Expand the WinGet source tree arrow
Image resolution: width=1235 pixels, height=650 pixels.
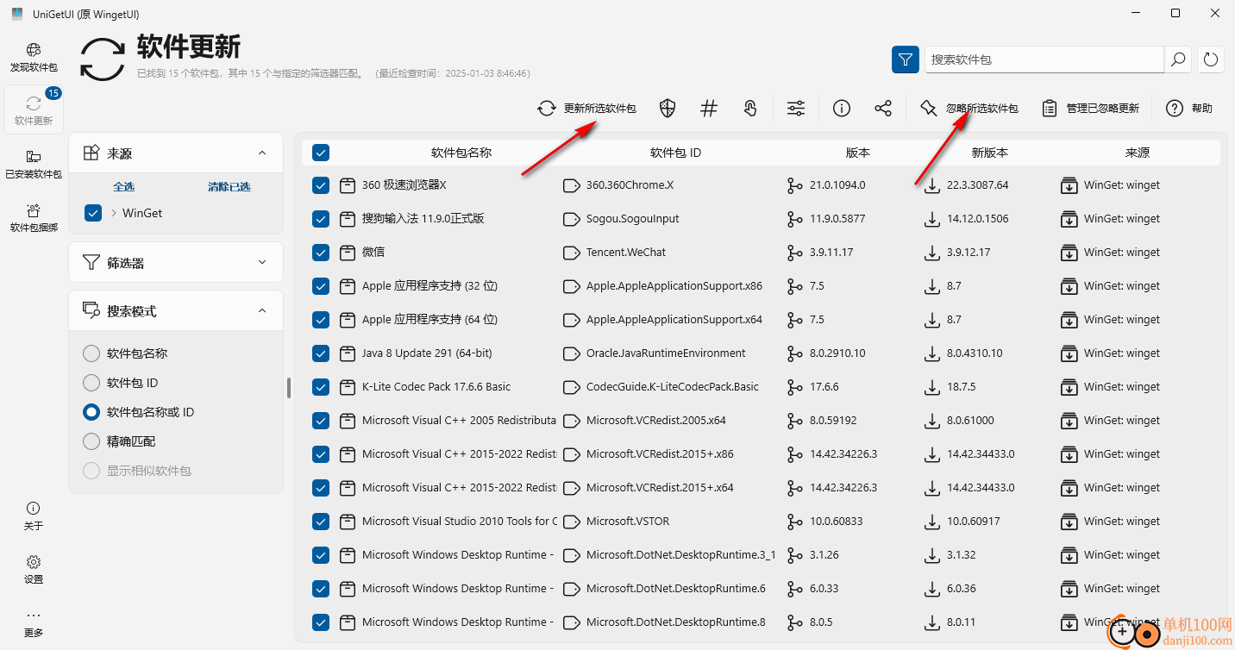[114, 213]
